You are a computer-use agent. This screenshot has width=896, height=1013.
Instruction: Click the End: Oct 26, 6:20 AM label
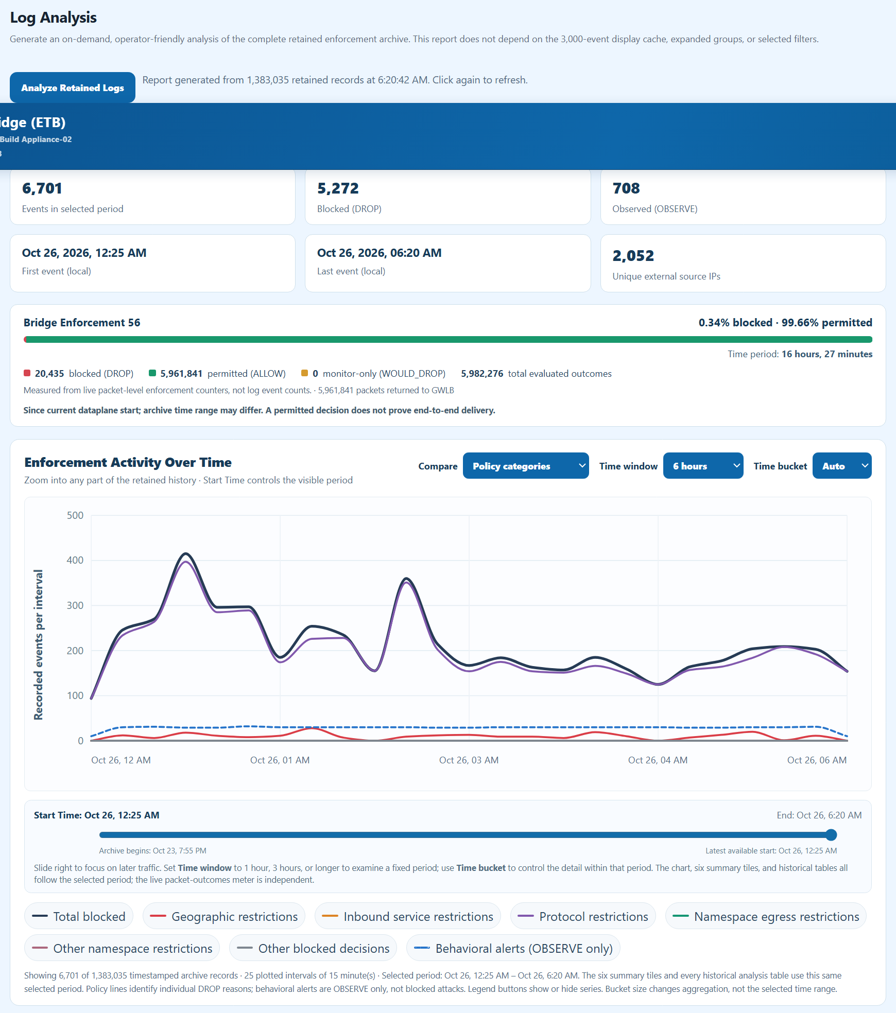(x=819, y=815)
